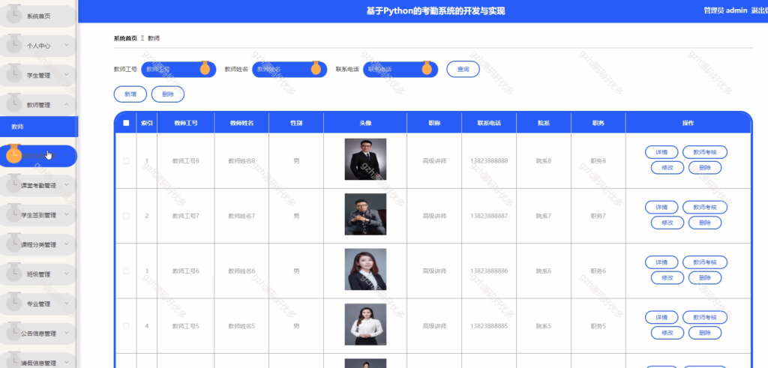The image size is (768, 368).
Task: Click orange icon in 教师姓名 search field
Action: [x=316, y=68]
